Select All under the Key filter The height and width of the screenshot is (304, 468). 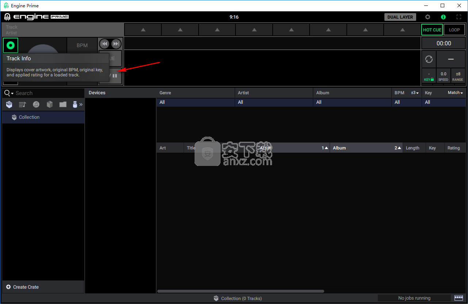pos(444,102)
